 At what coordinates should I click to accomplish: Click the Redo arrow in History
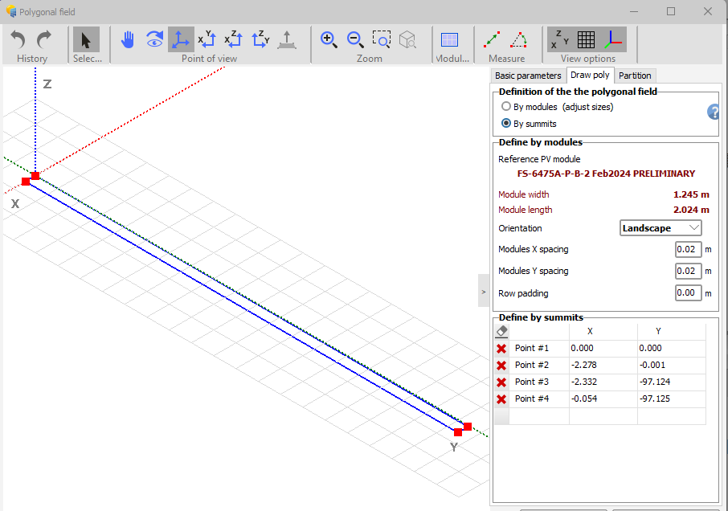coord(45,39)
